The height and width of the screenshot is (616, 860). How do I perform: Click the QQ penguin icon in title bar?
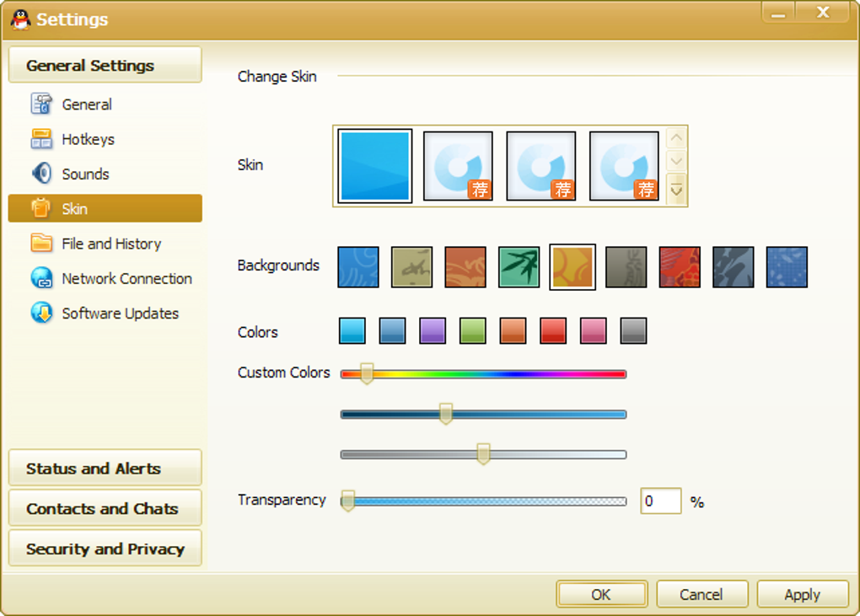(x=21, y=19)
